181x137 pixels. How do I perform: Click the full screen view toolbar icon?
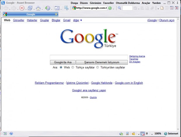[57, 8]
